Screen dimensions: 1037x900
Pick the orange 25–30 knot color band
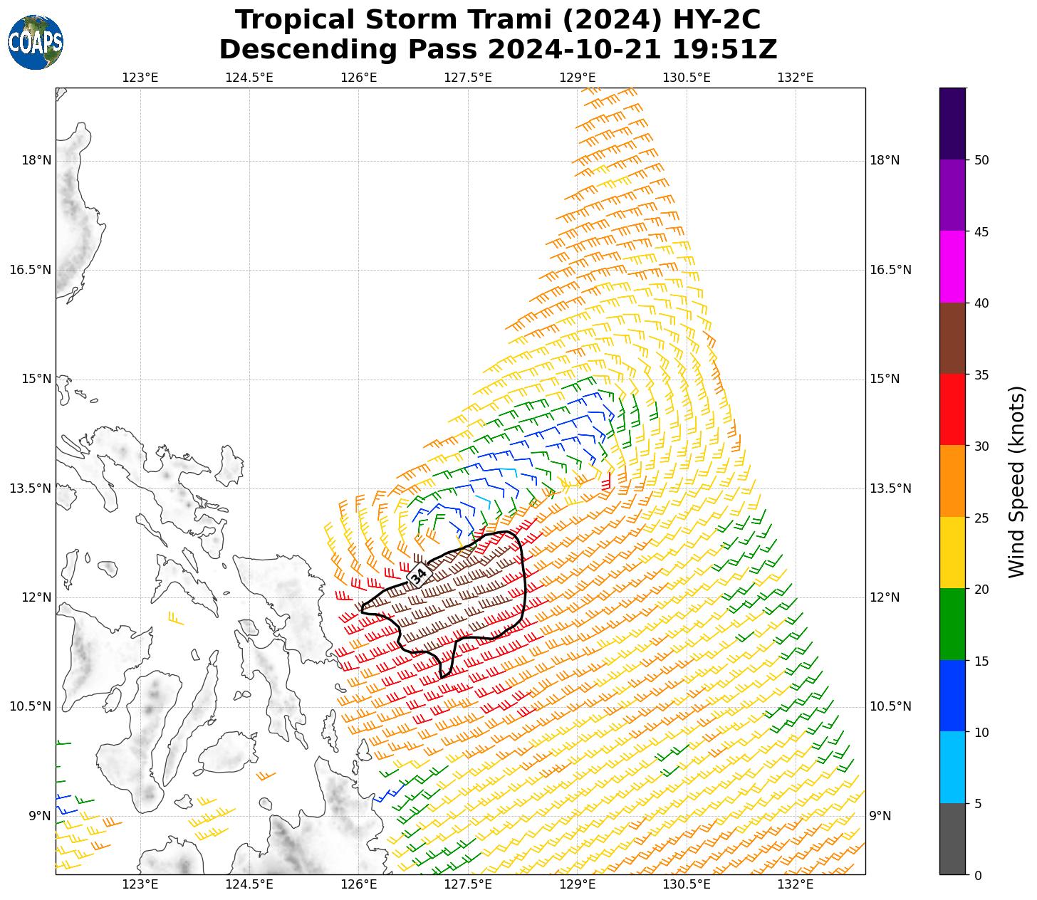tap(952, 481)
